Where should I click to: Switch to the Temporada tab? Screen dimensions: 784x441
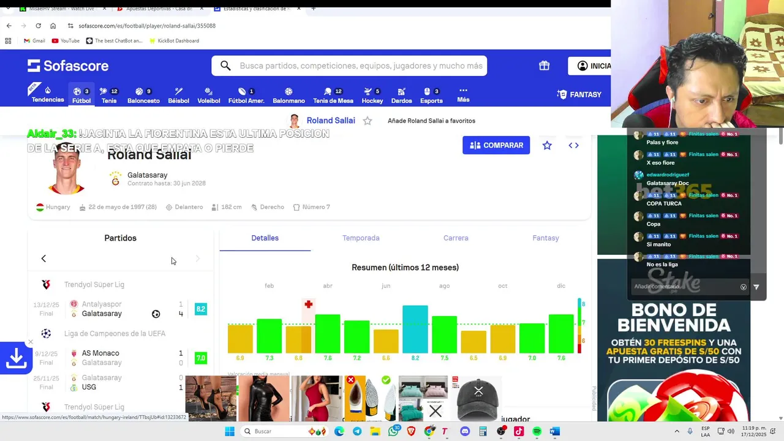point(361,238)
